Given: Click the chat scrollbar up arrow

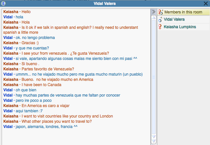Looking at the screenshot, I should coord(153,18).
